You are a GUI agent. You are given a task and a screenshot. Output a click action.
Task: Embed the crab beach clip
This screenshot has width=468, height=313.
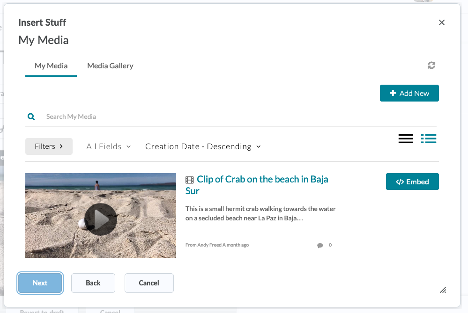pos(412,182)
